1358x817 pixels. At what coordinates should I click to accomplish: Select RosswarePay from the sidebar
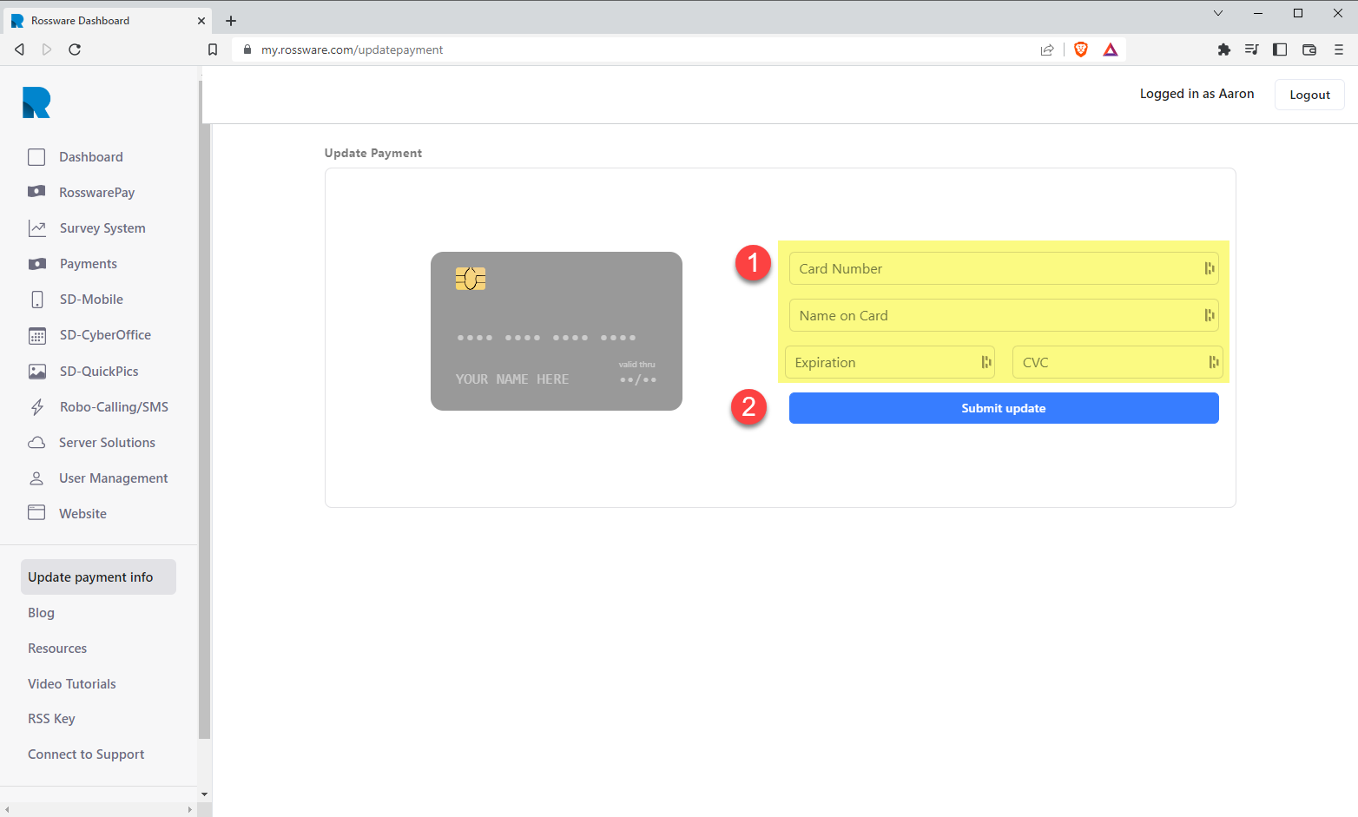tap(97, 192)
